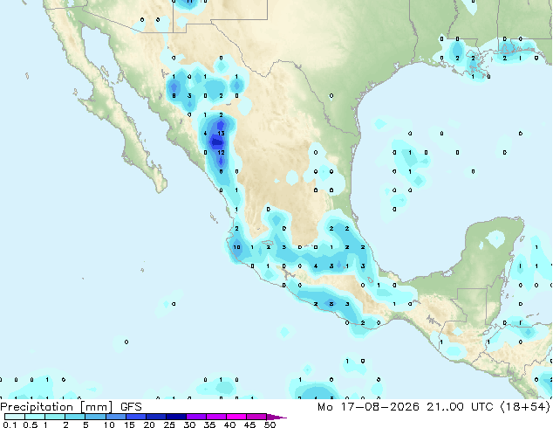Click the "(18+54)" run offset text

pyautogui.click(x=525, y=407)
